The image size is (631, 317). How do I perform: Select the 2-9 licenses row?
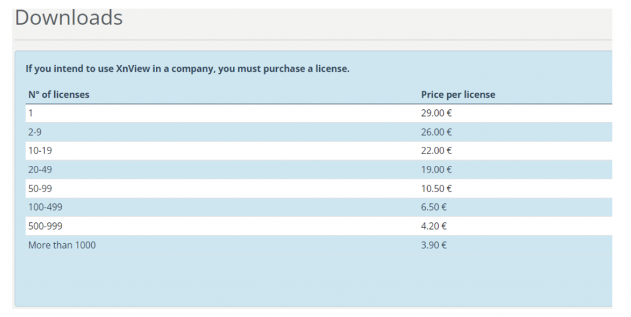point(35,132)
